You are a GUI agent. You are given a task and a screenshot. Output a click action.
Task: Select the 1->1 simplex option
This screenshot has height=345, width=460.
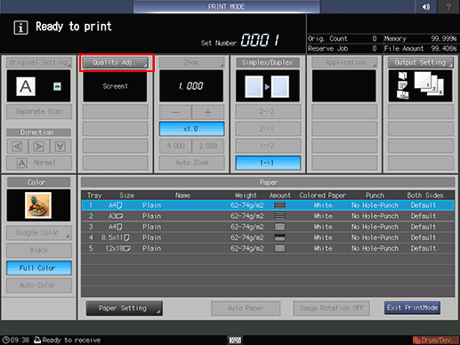pos(268,163)
